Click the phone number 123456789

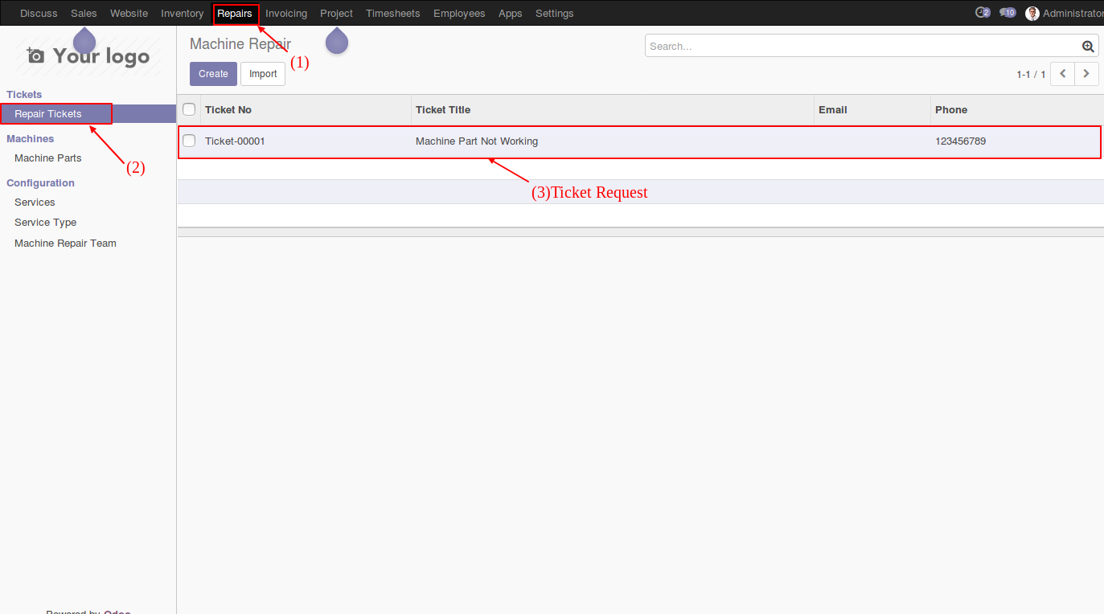960,141
